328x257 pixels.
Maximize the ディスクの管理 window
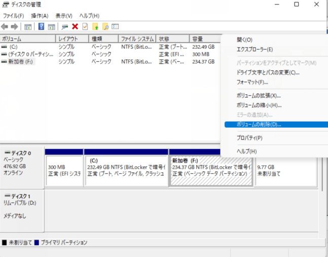coord(297,5)
